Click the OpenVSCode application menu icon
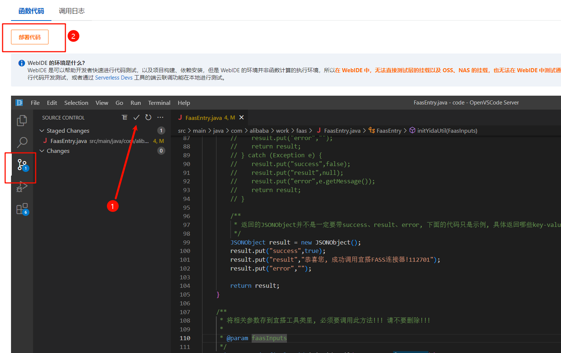This screenshot has height=353, width=561. (x=19, y=103)
